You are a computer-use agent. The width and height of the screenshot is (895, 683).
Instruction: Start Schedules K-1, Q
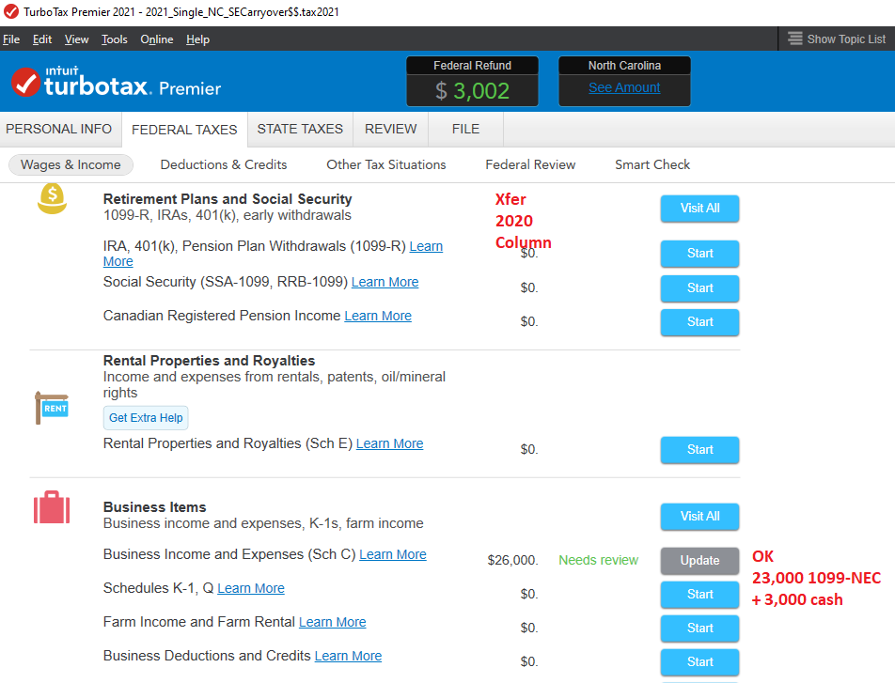tap(699, 595)
